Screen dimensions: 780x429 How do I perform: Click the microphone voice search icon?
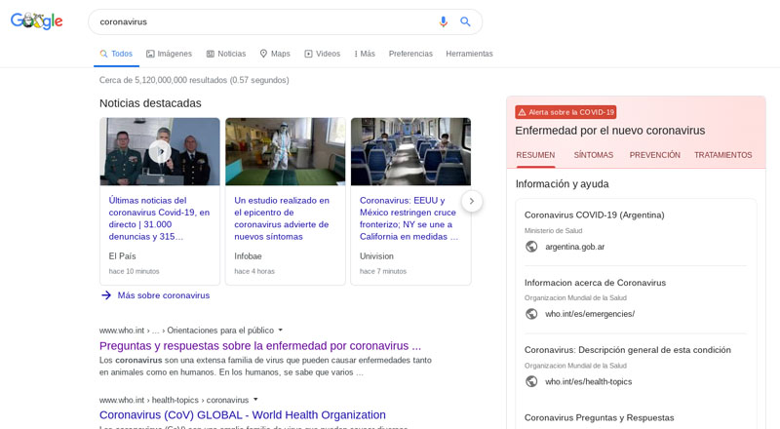444,21
